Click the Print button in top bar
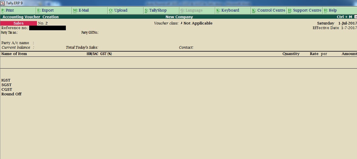The image size is (357, 159). point(18,10)
